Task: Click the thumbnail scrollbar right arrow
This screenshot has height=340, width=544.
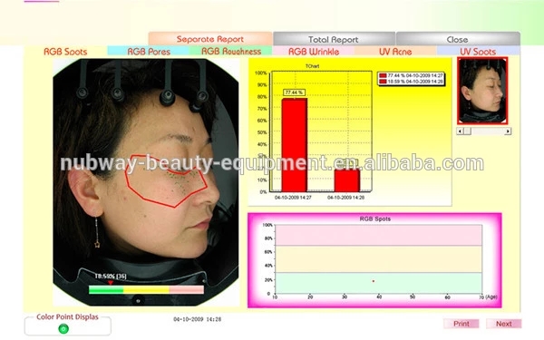Action: coord(508,131)
